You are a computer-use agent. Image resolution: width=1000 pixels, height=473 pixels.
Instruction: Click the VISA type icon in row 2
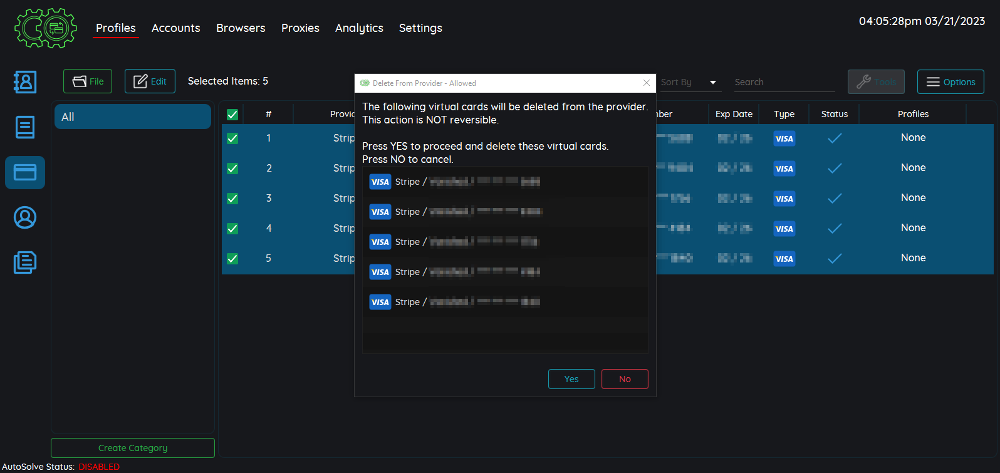[784, 169]
